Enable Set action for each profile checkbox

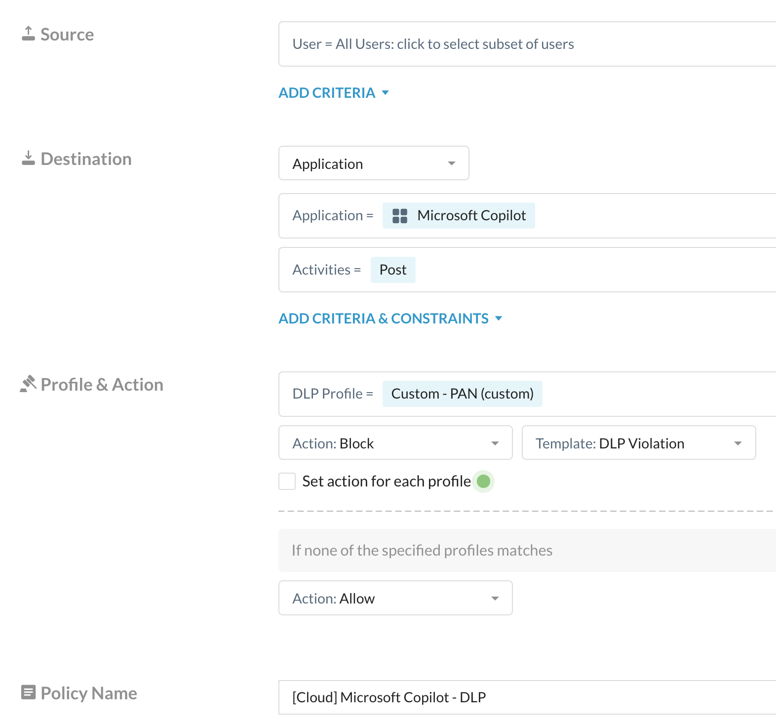point(287,481)
